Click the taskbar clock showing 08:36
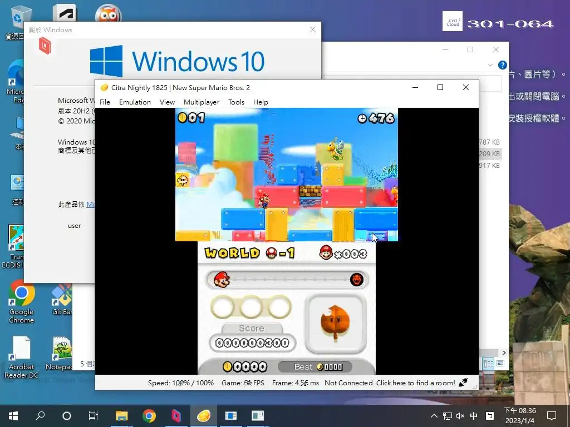570x427 pixels. point(520,416)
